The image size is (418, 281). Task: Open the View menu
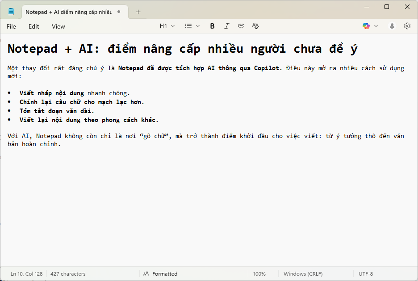[59, 26]
